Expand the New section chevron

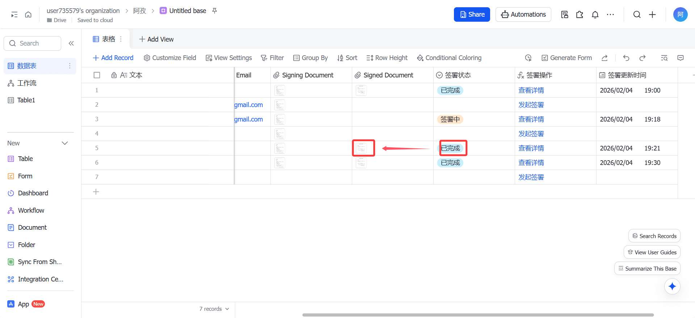click(x=65, y=143)
